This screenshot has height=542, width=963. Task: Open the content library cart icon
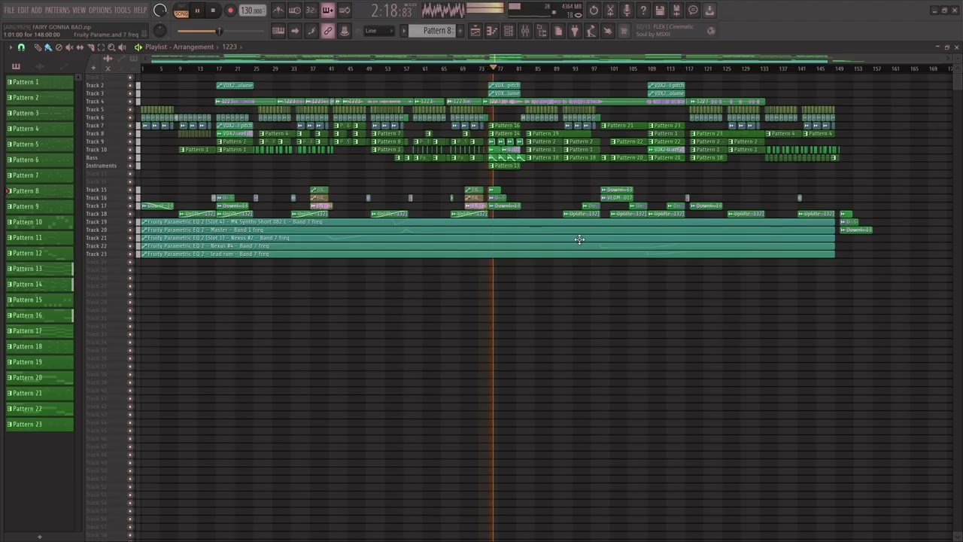pyautogui.click(x=624, y=31)
